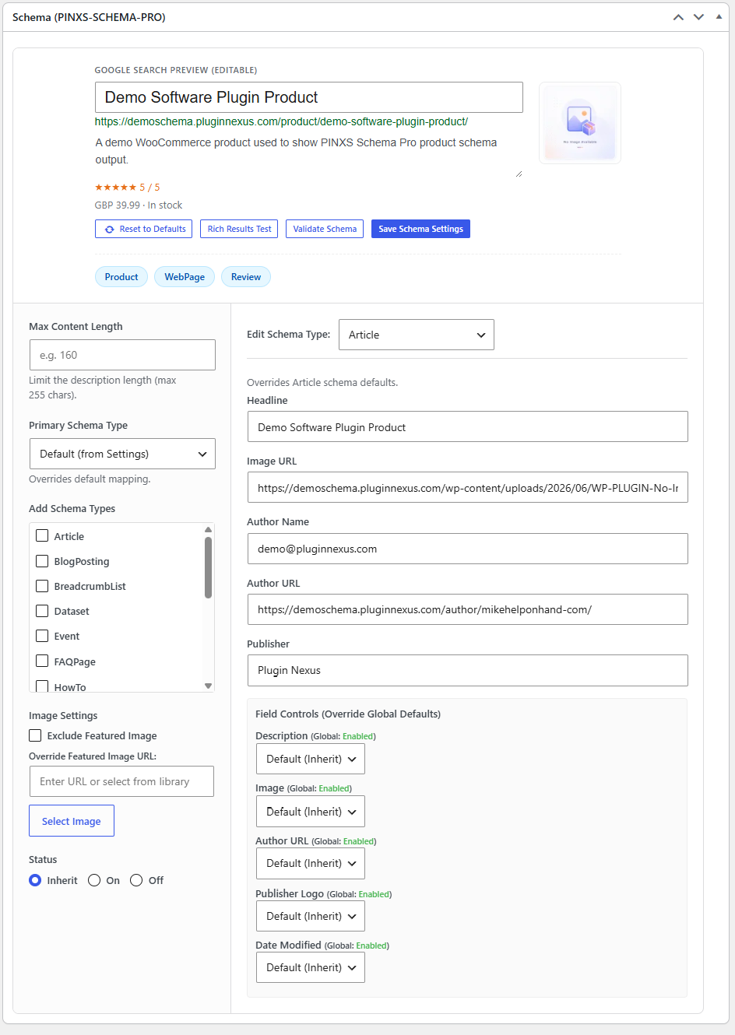Viewport: 735px width, 1035px height.
Task: Open Primary Schema Type dropdown
Action: point(122,454)
